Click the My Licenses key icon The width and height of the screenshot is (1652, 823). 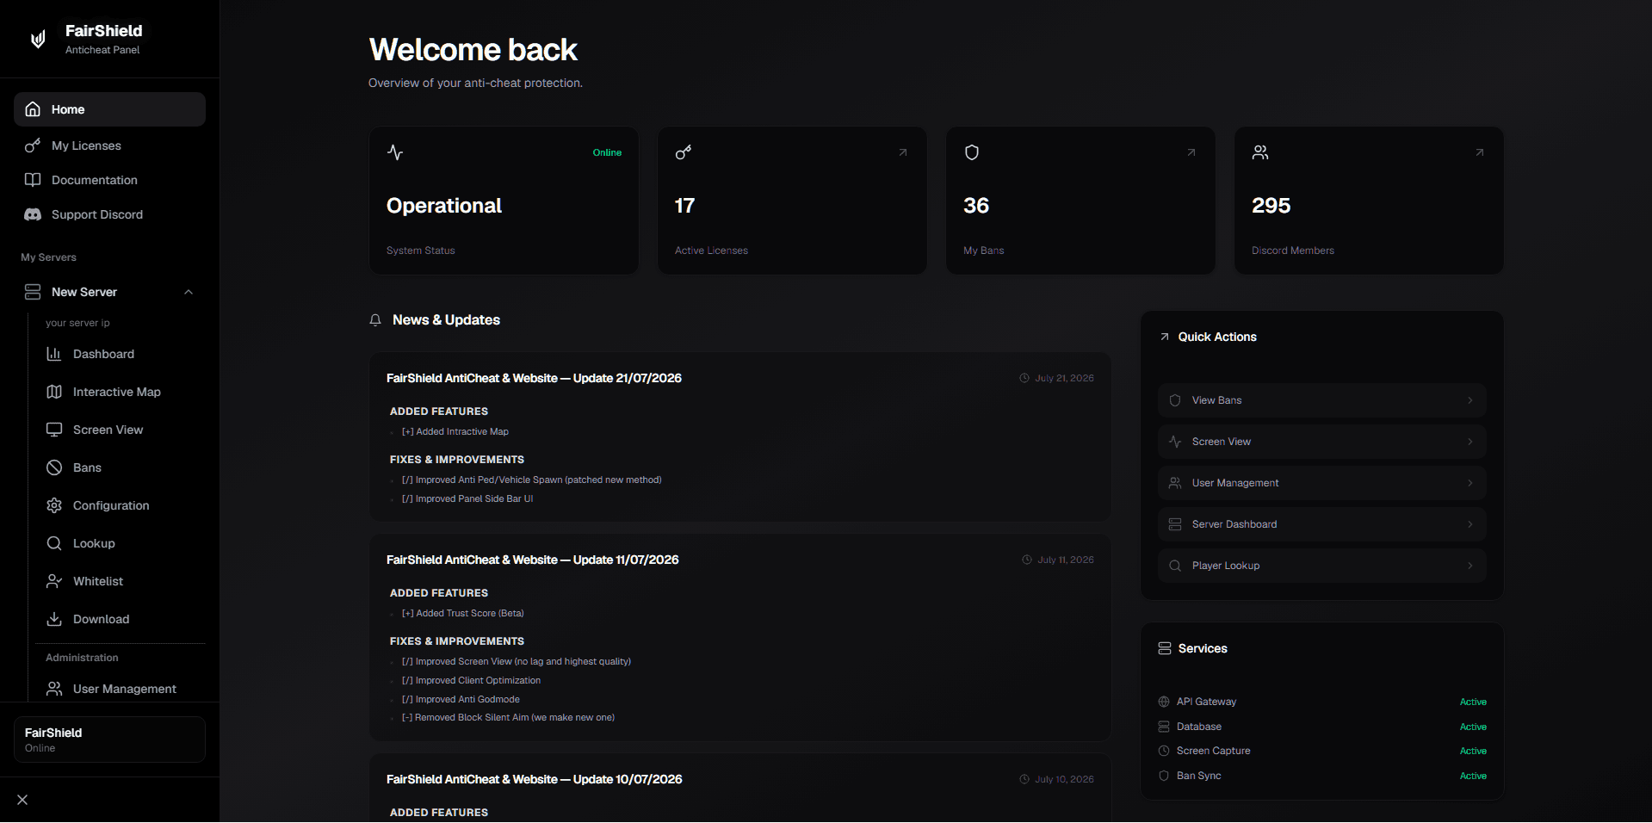pyautogui.click(x=33, y=145)
